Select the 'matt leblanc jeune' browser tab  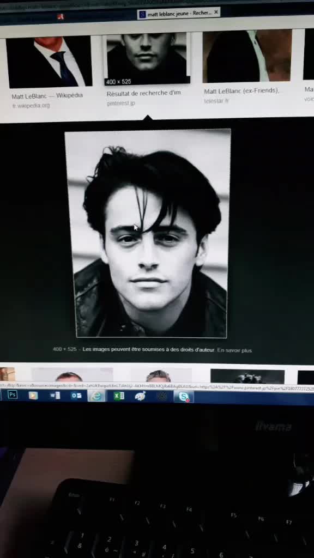(175, 13)
